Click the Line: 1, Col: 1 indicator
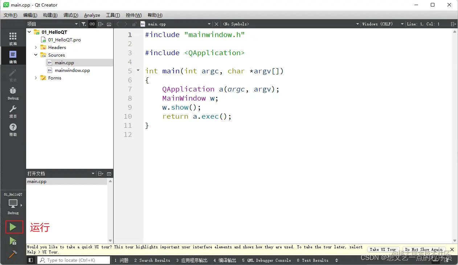458x265 pixels. 423,24
